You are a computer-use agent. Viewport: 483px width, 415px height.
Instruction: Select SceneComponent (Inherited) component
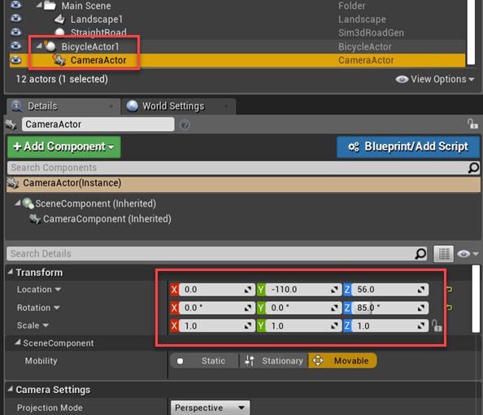(x=95, y=203)
